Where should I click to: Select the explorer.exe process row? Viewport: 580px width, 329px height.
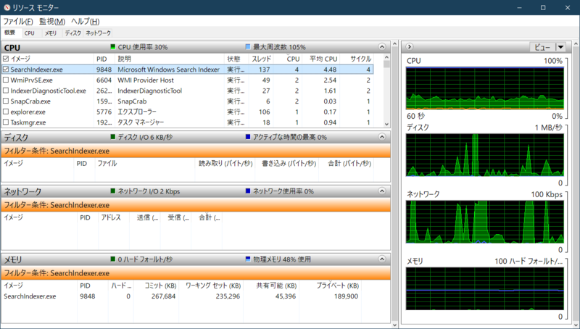tap(188, 112)
